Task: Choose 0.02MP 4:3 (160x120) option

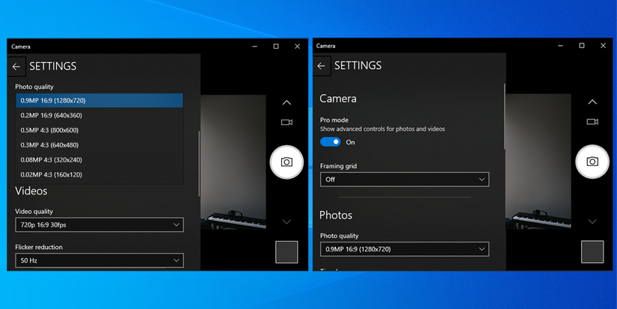Action: pyautogui.click(x=99, y=174)
